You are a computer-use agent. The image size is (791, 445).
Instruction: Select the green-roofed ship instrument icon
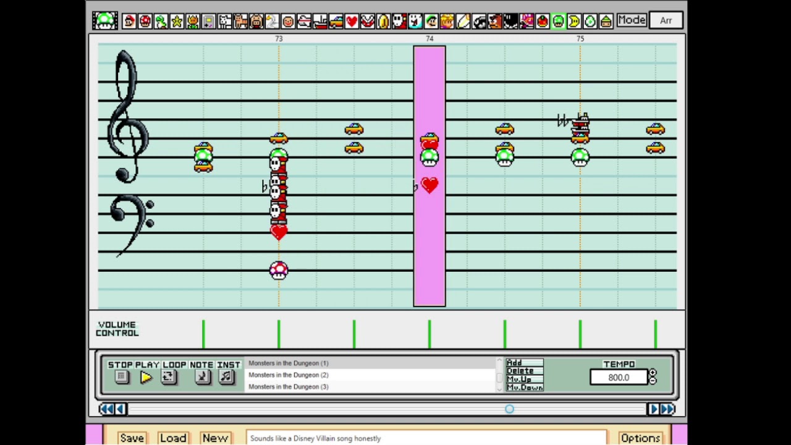click(606, 21)
